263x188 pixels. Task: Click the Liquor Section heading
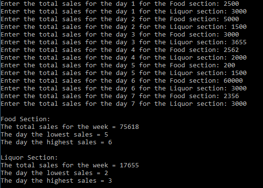point(29,158)
